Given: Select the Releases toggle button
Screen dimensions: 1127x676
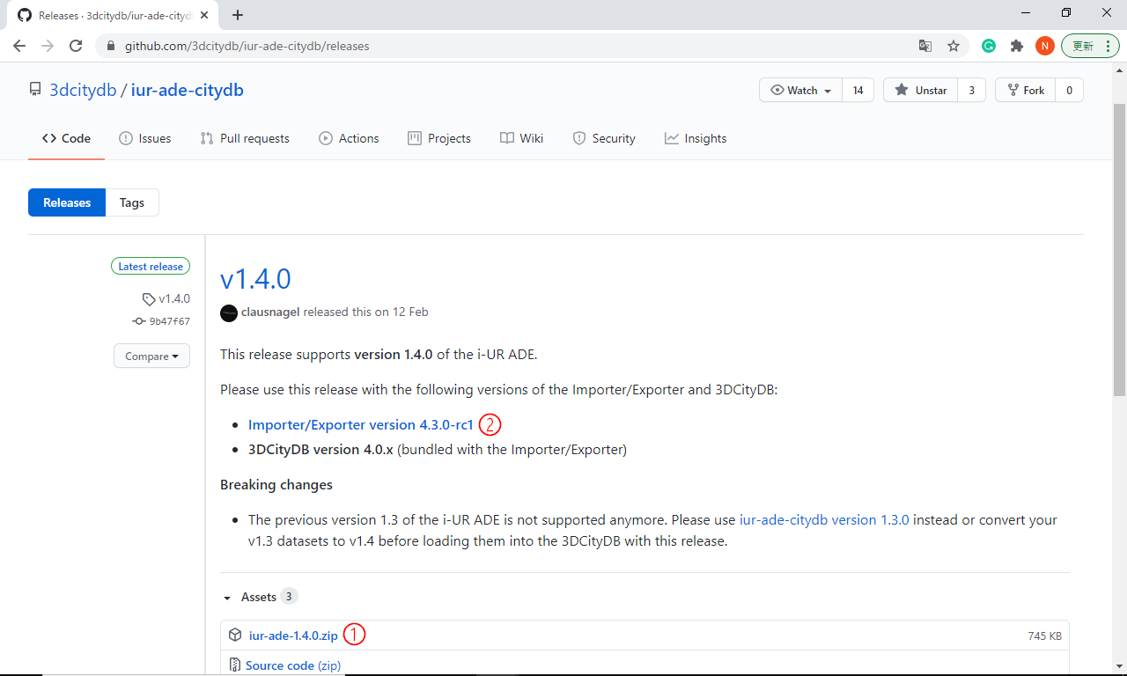Looking at the screenshot, I should coord(67,202).
